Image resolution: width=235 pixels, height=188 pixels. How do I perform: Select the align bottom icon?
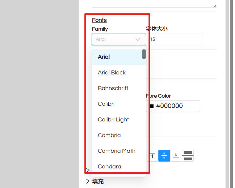point(176,156)
